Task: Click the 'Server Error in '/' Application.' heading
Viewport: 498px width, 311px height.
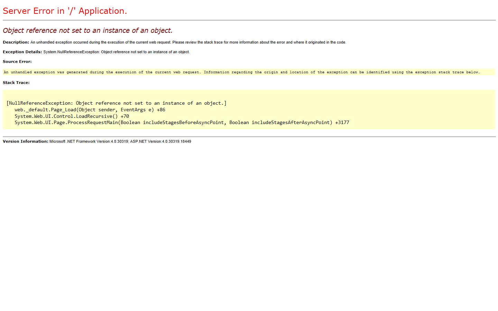Action: (x=65, y=11)
